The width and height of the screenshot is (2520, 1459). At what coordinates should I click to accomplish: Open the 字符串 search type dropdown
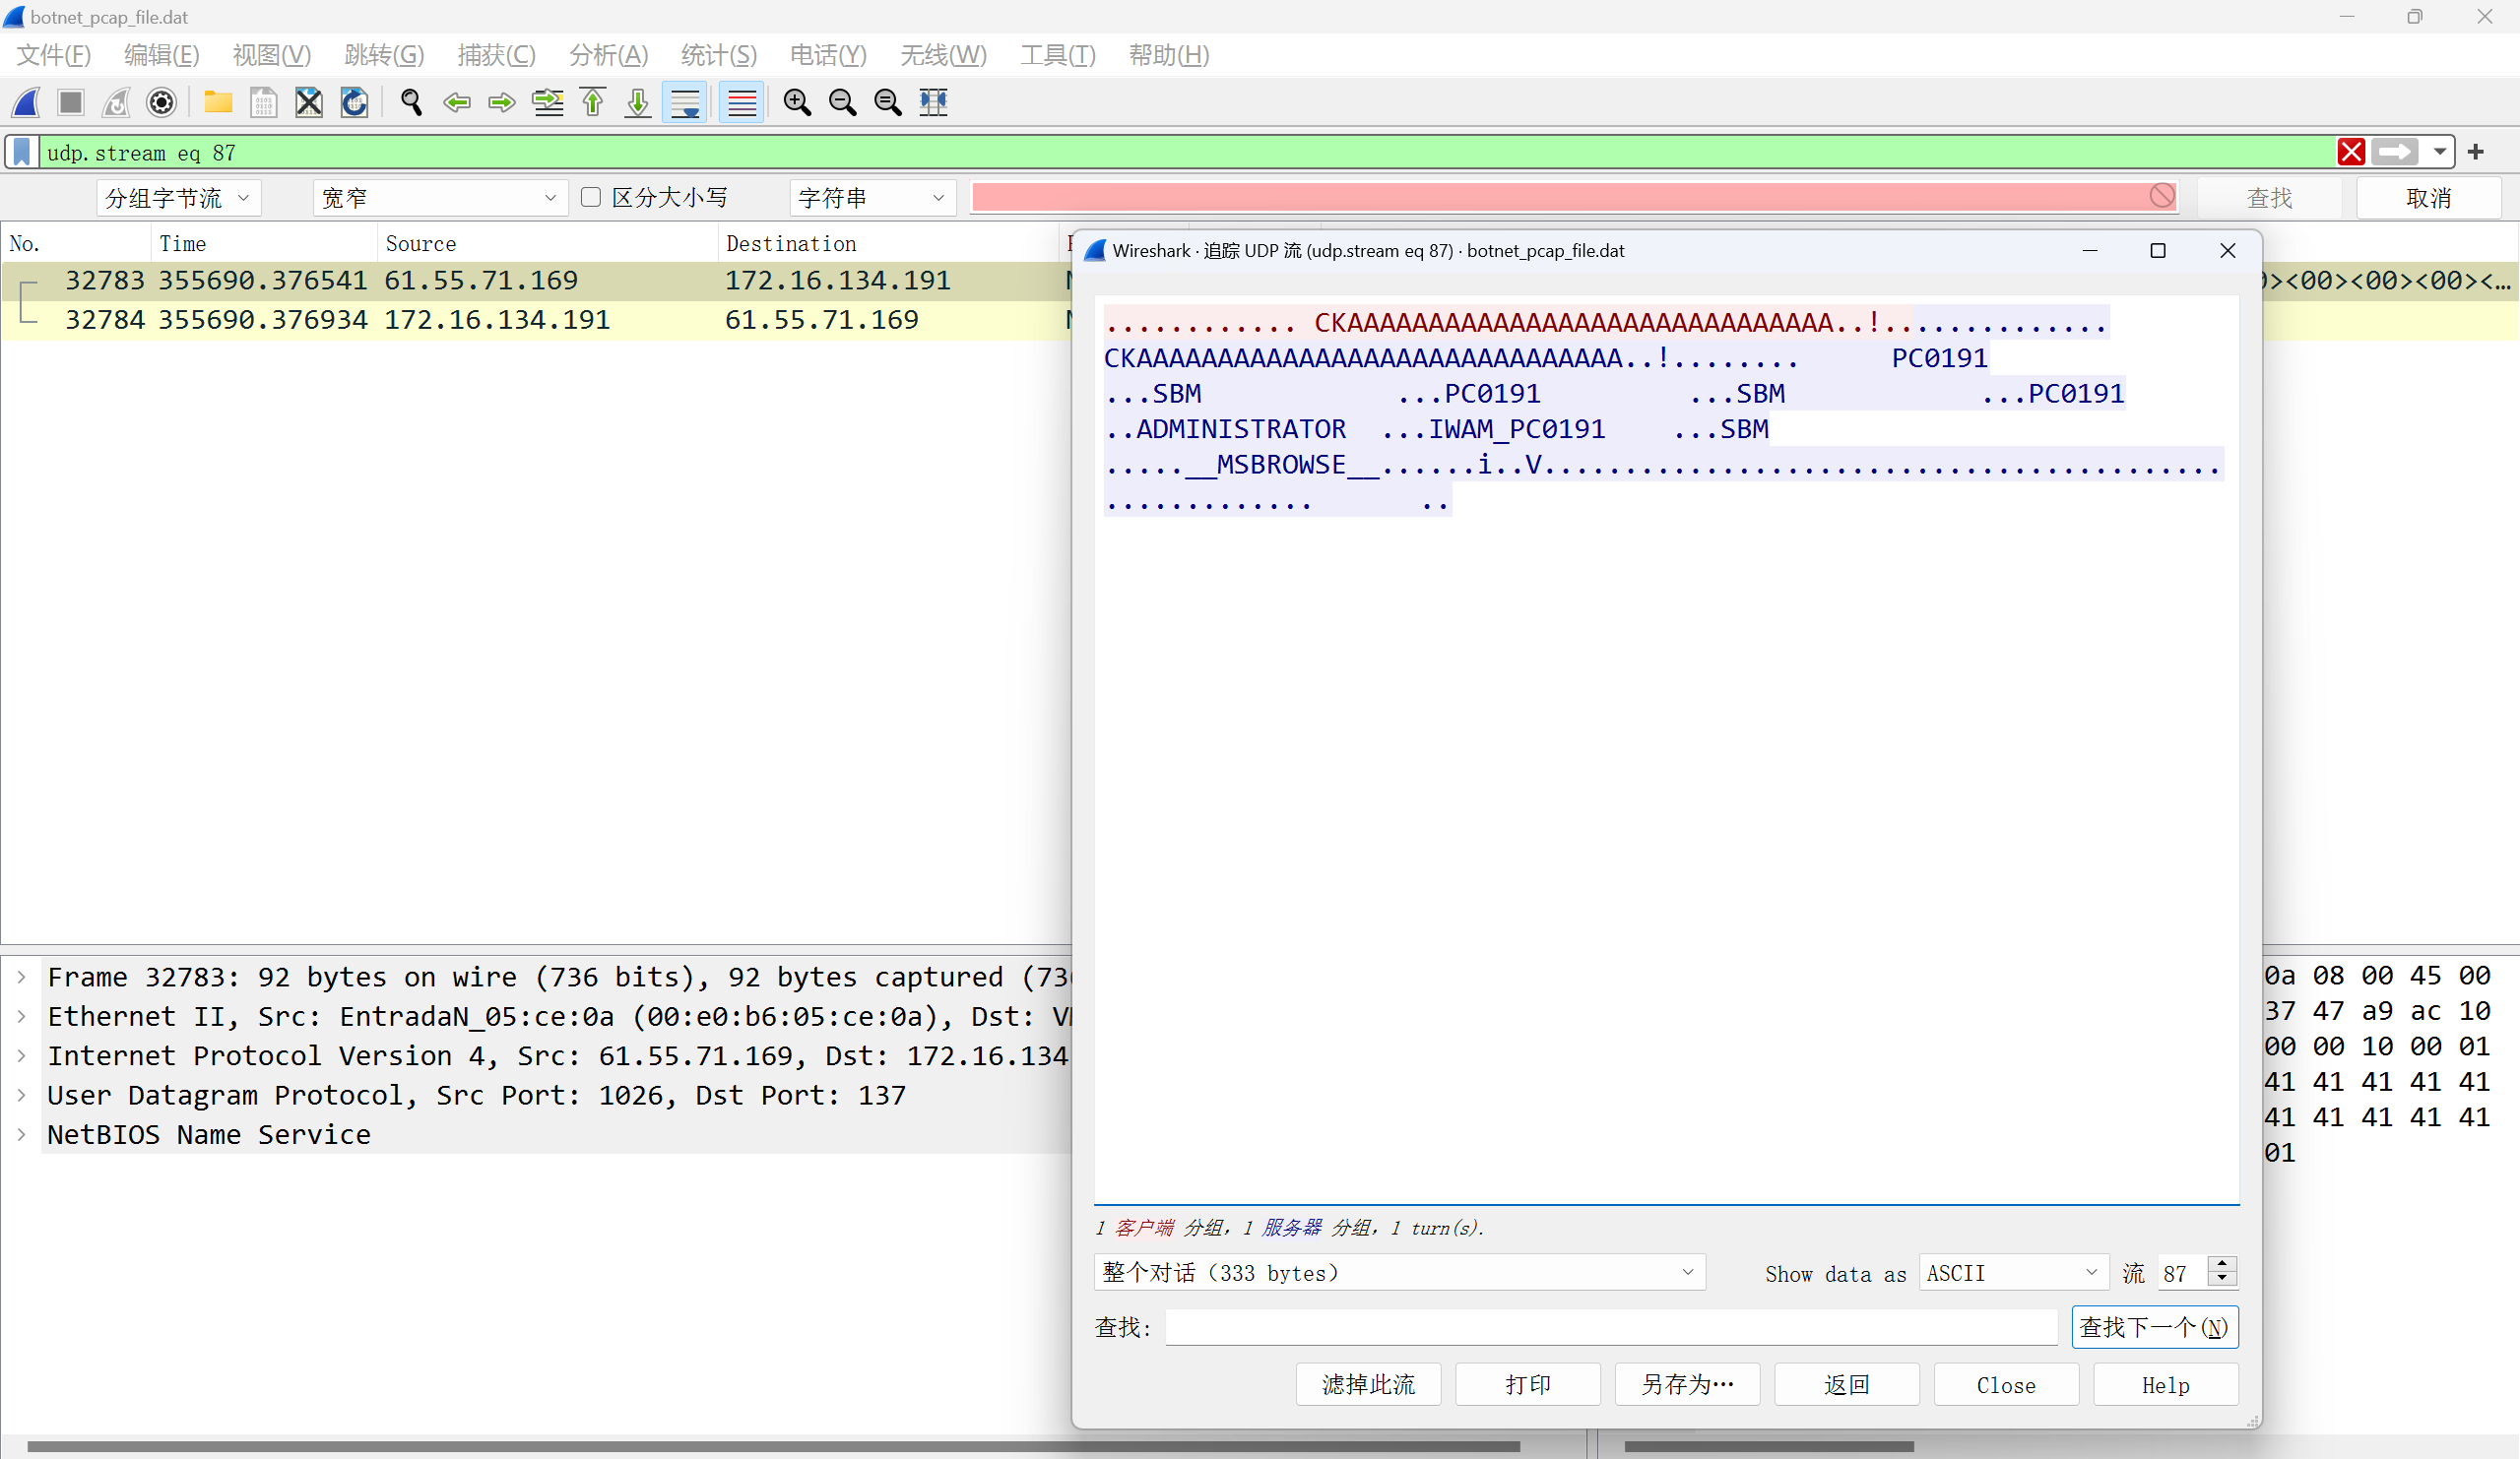(x=872, y=198)
